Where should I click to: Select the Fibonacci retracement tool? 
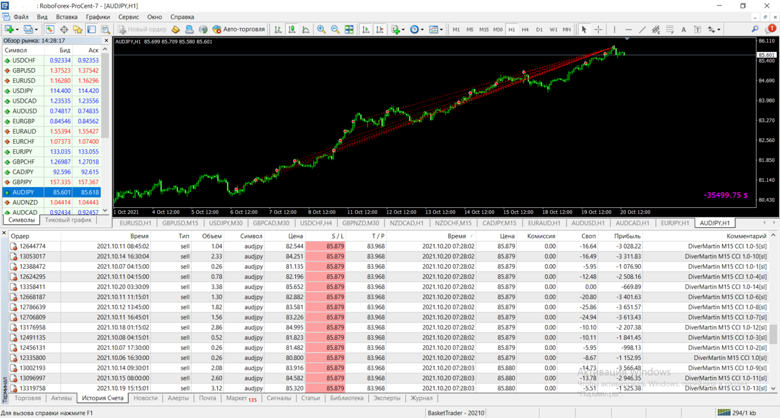pyautogui.click(x=670, y=29)
